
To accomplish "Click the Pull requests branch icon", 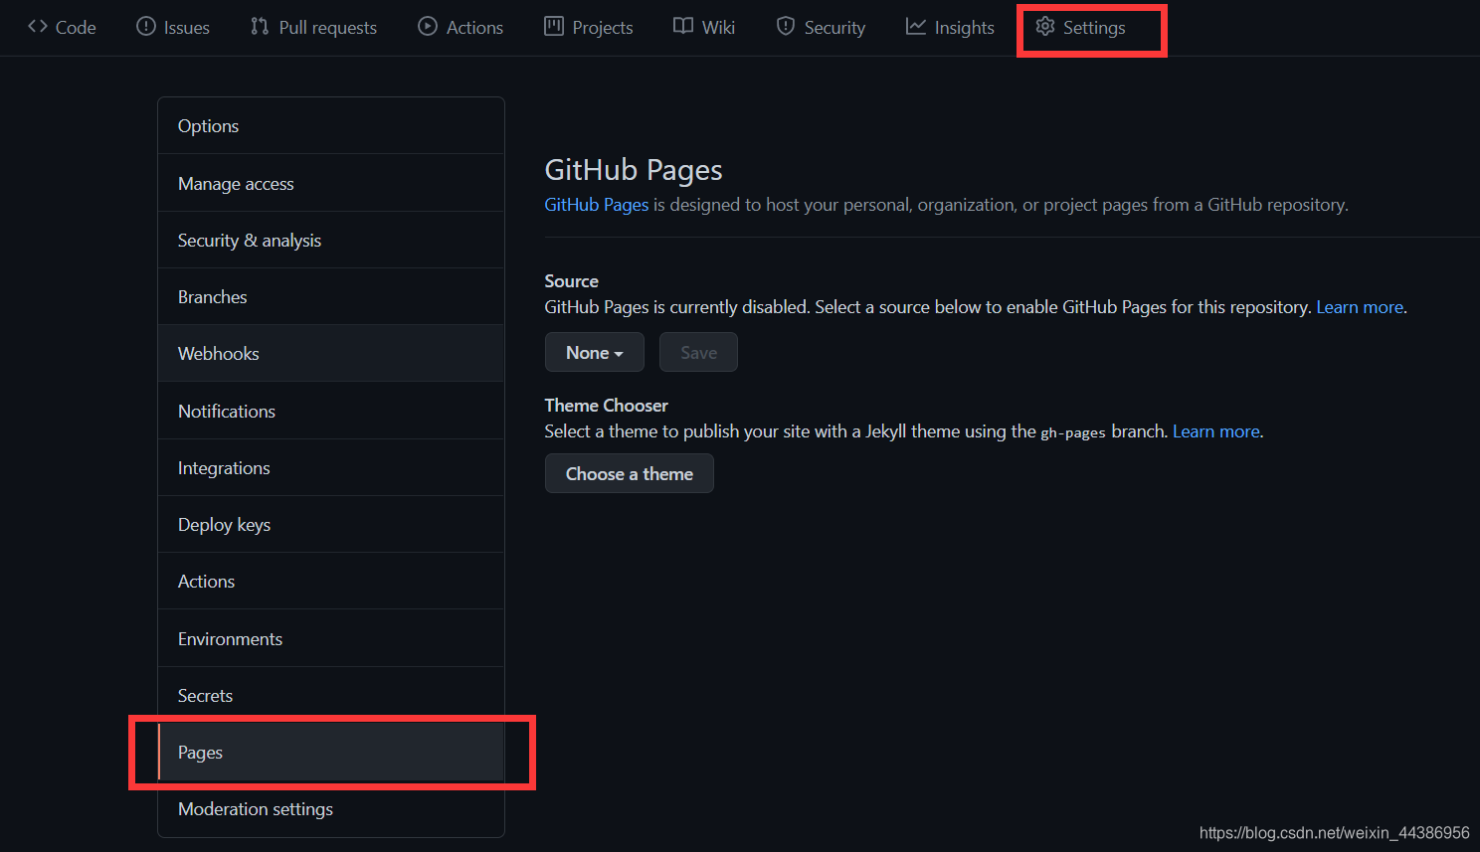I will 260,27.
